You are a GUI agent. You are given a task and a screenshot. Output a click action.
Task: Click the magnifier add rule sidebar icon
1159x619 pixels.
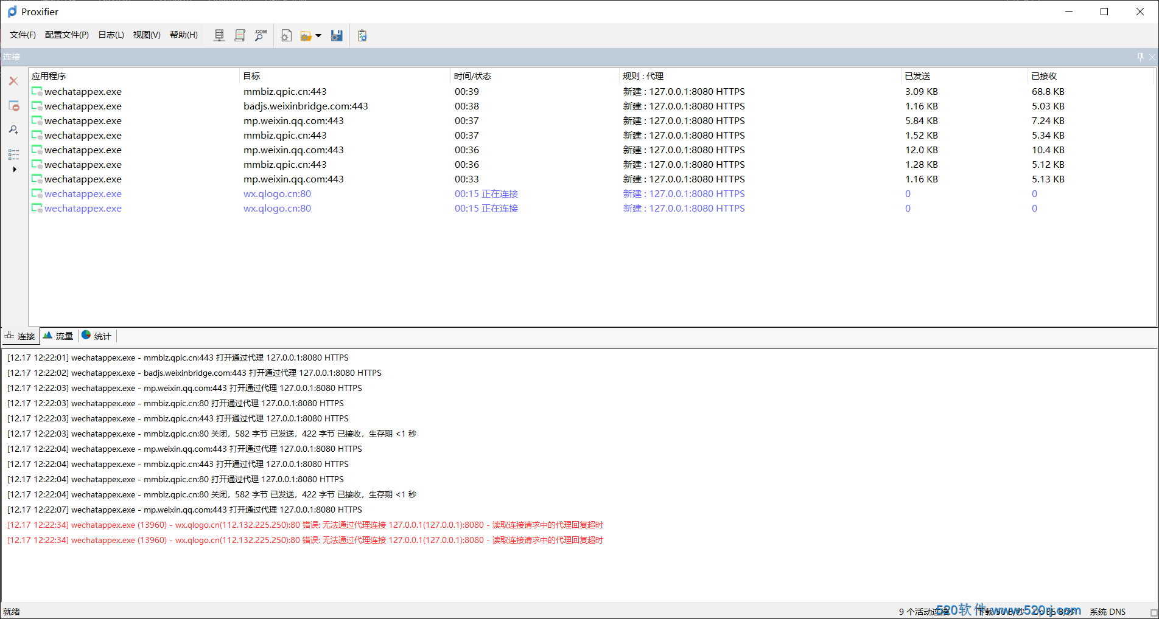pyautogui.click(x=13, y=130)
